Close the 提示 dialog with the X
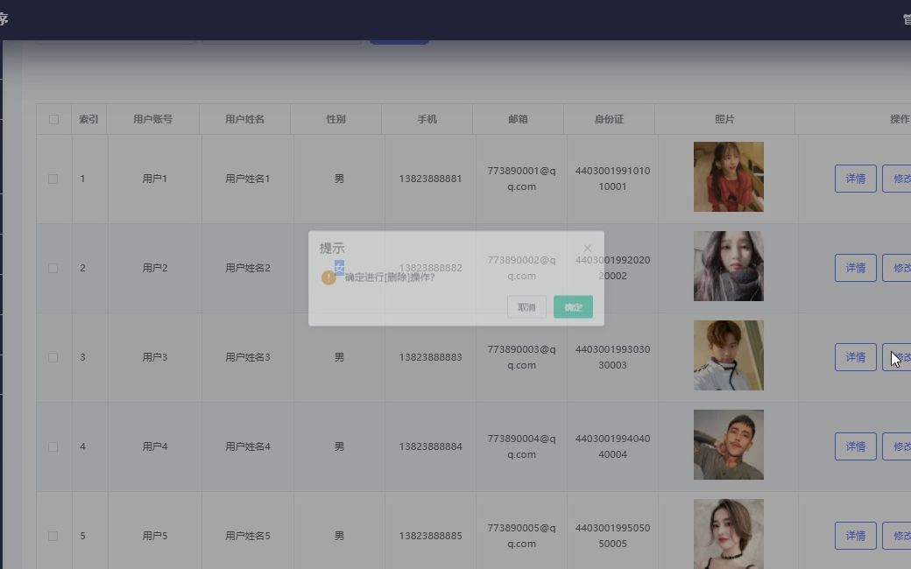Screen dimensions: 911x569 point(587,248)
